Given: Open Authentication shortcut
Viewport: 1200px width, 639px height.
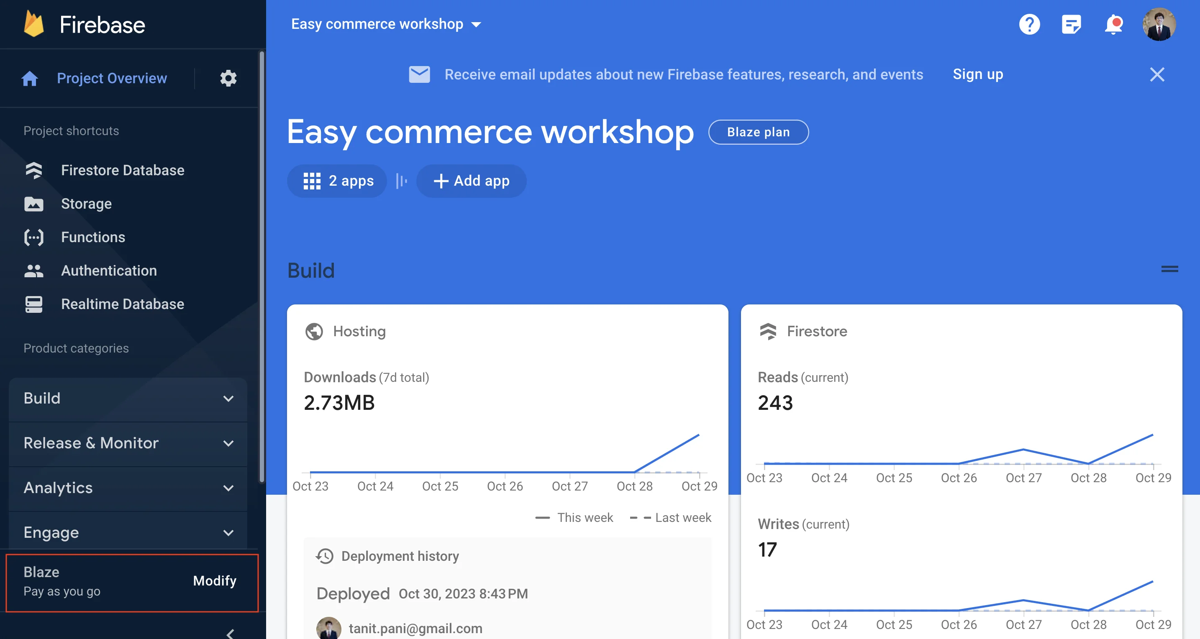Looking at the screenshot, I should point(109,271).
